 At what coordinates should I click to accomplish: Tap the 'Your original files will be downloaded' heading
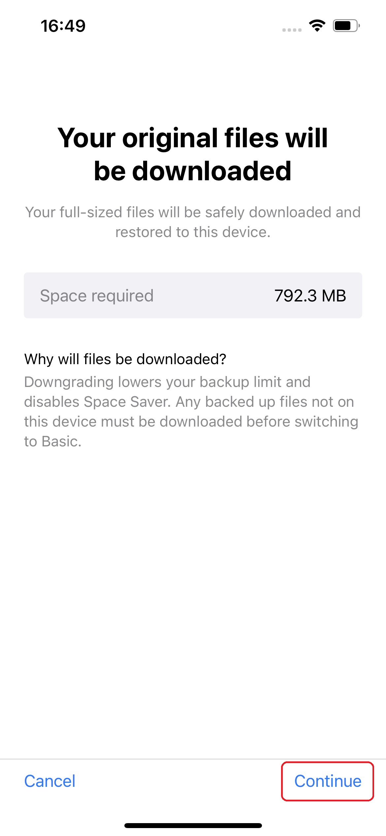point(193,154)
